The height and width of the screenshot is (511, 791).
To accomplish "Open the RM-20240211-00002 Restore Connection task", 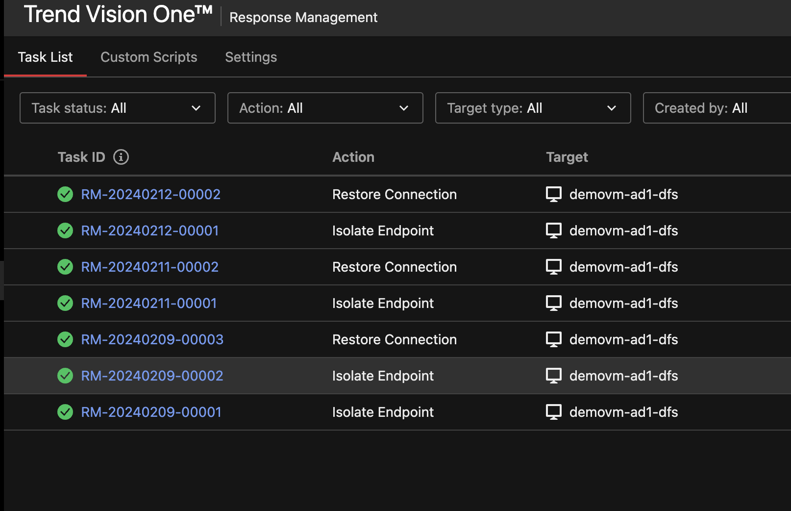I will (149, 267).
